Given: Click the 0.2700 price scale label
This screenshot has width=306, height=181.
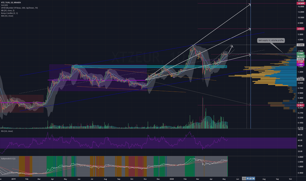Looking at the screenshot, I should click(x=301, y=113).
